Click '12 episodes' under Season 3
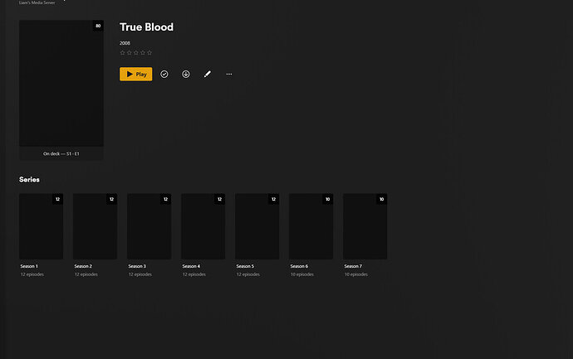Viewport: 573px width, 359px height. (140, 274)
